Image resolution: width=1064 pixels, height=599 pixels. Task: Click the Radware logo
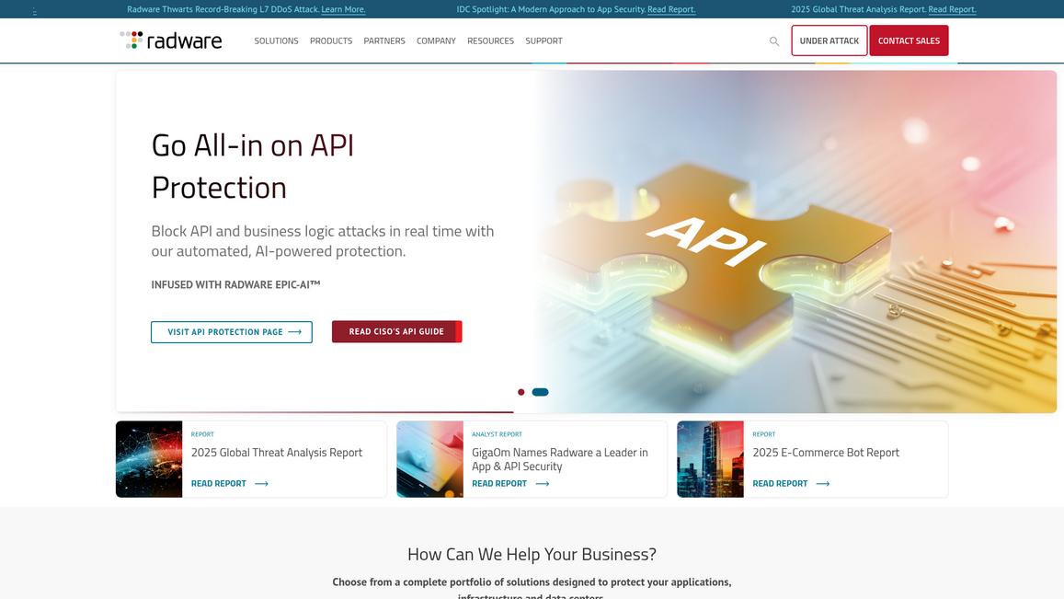(x=171, y=40)
